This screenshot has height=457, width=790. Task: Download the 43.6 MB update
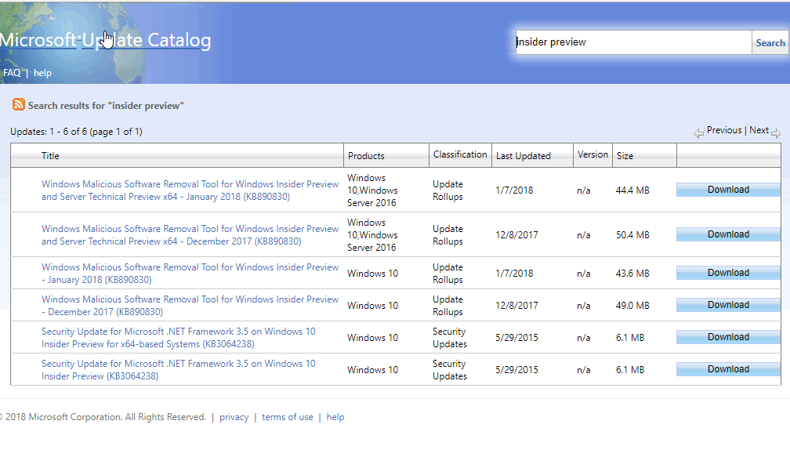[x=728, y=273]
